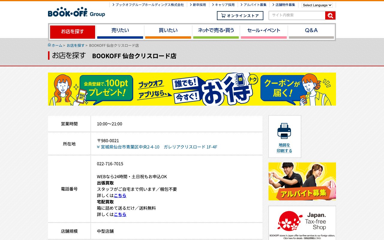Click the postal code 〒980-0021
Screen dimensions: 384x240
point(108,141)
